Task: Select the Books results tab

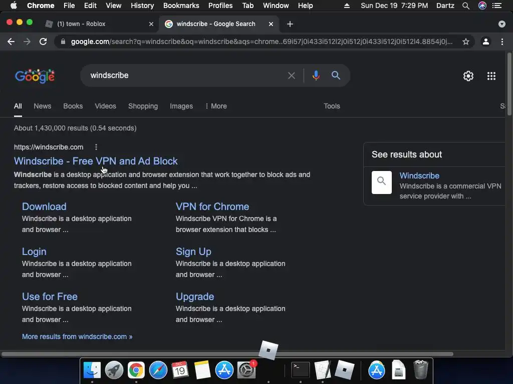Action: point(73,106)
